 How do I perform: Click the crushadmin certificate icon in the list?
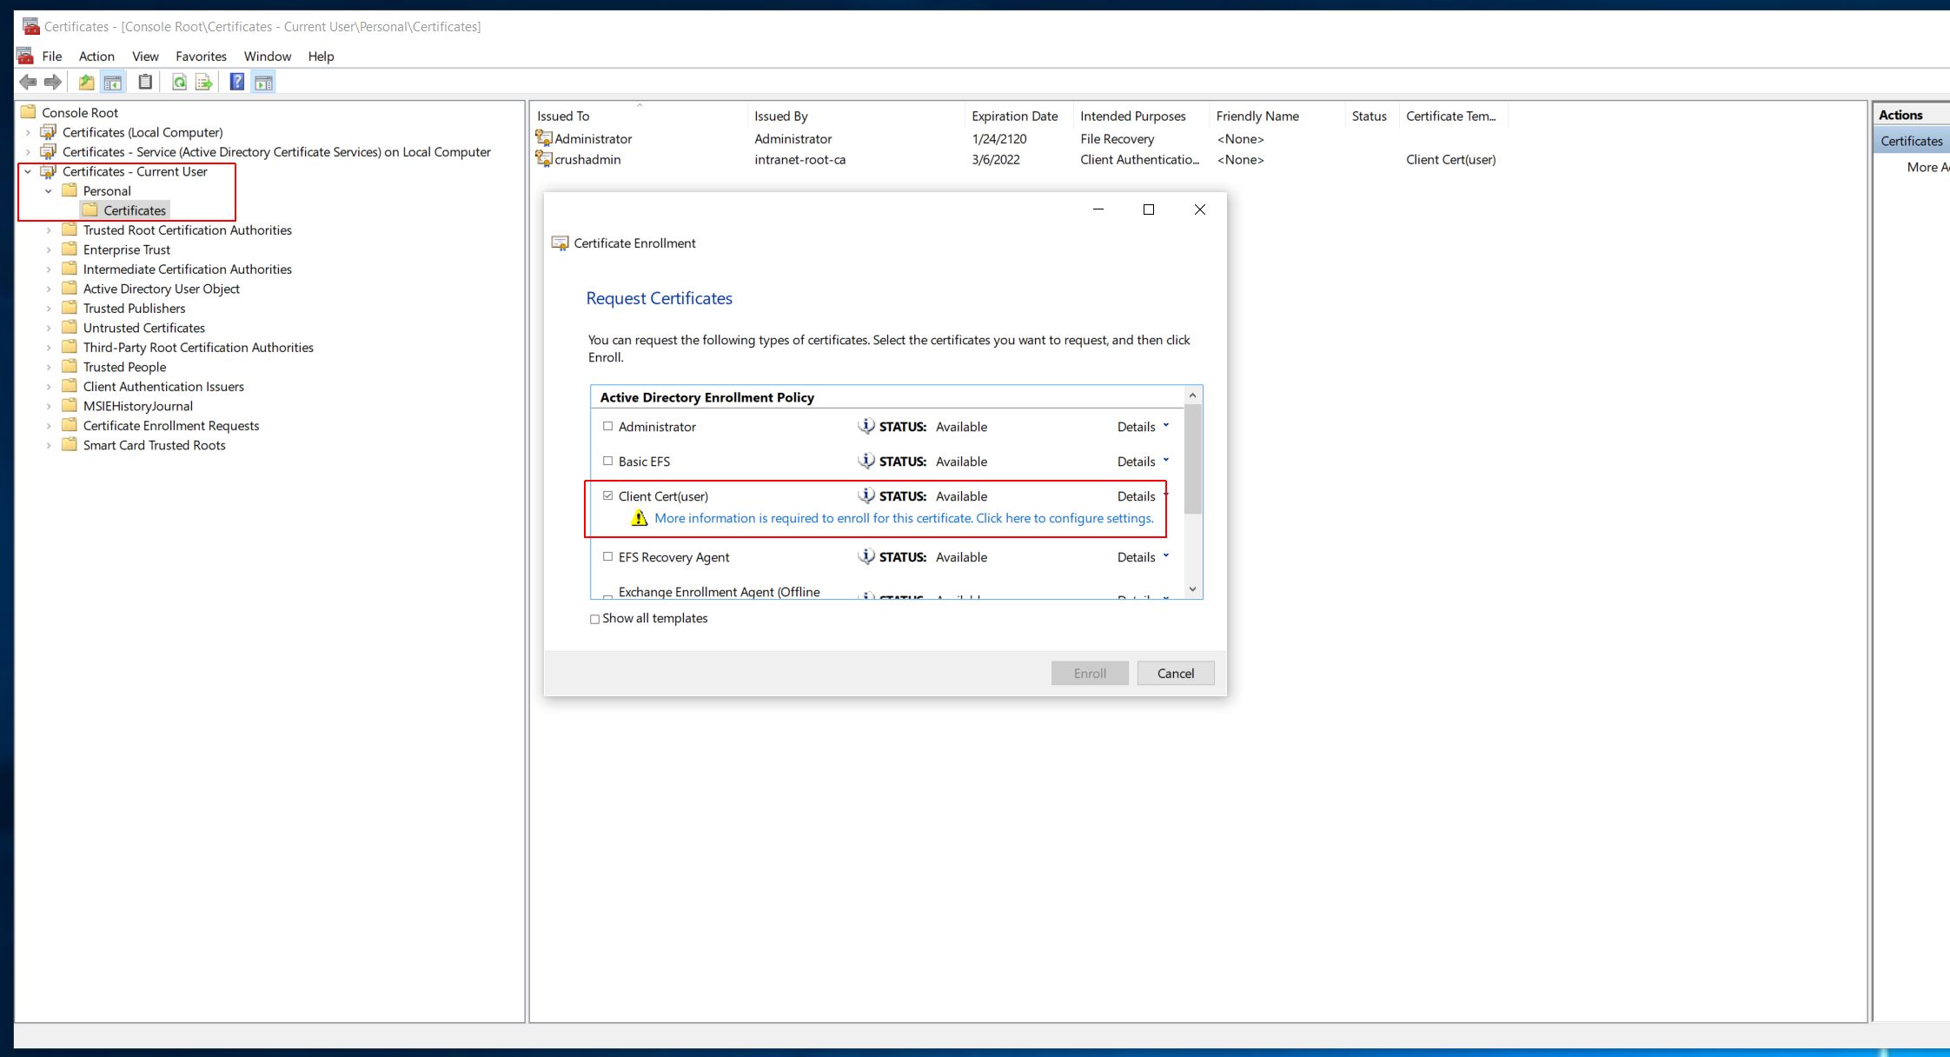click(544, 159)
